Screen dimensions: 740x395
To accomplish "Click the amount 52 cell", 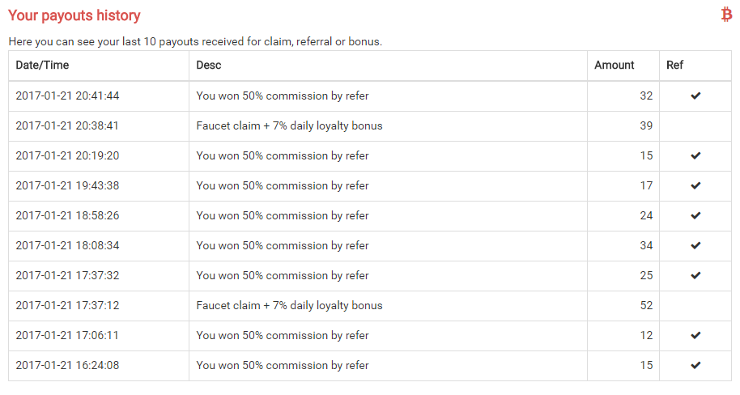I will (x=645, y=305).
